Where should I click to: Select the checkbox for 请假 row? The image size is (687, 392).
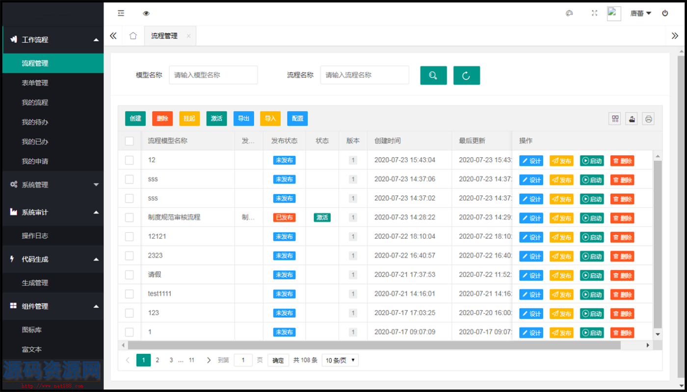click(130, 275)
